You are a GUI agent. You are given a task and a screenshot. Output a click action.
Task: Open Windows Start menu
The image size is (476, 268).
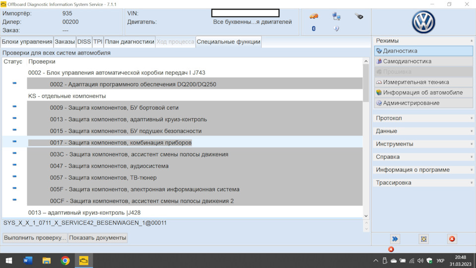pos(9,261)
